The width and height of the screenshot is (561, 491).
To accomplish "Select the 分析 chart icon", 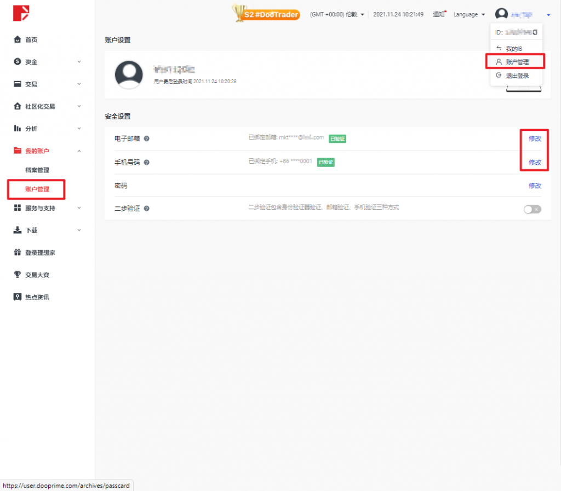I will pyautogui.click(x=17, y=128).
